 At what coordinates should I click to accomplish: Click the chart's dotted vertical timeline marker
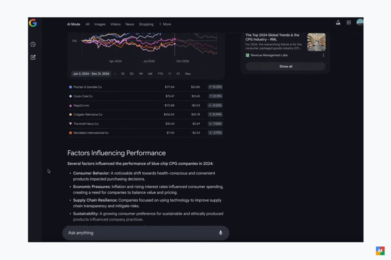point(175,45)
